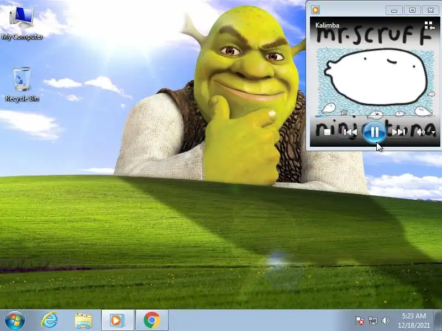This screenshot has width=442, height=331.
Task: Expand the volume dropdown arrow
Action: [433, 132]
